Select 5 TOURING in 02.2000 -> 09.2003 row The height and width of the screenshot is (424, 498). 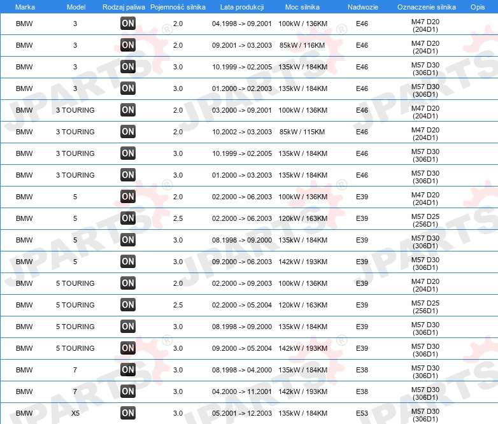tap(75, 283)
